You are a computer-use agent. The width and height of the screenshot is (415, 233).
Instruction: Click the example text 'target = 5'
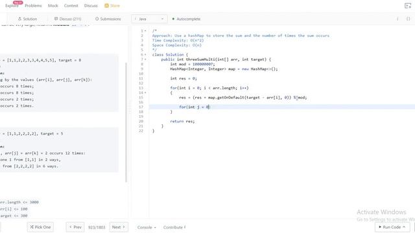click(52, 134)
